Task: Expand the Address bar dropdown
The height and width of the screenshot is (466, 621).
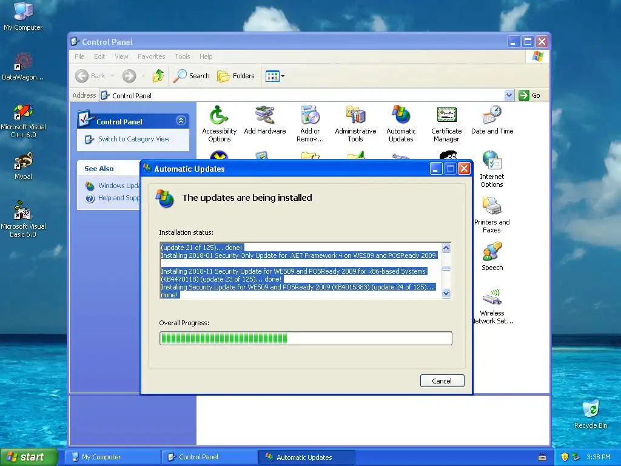Action: 509,95
